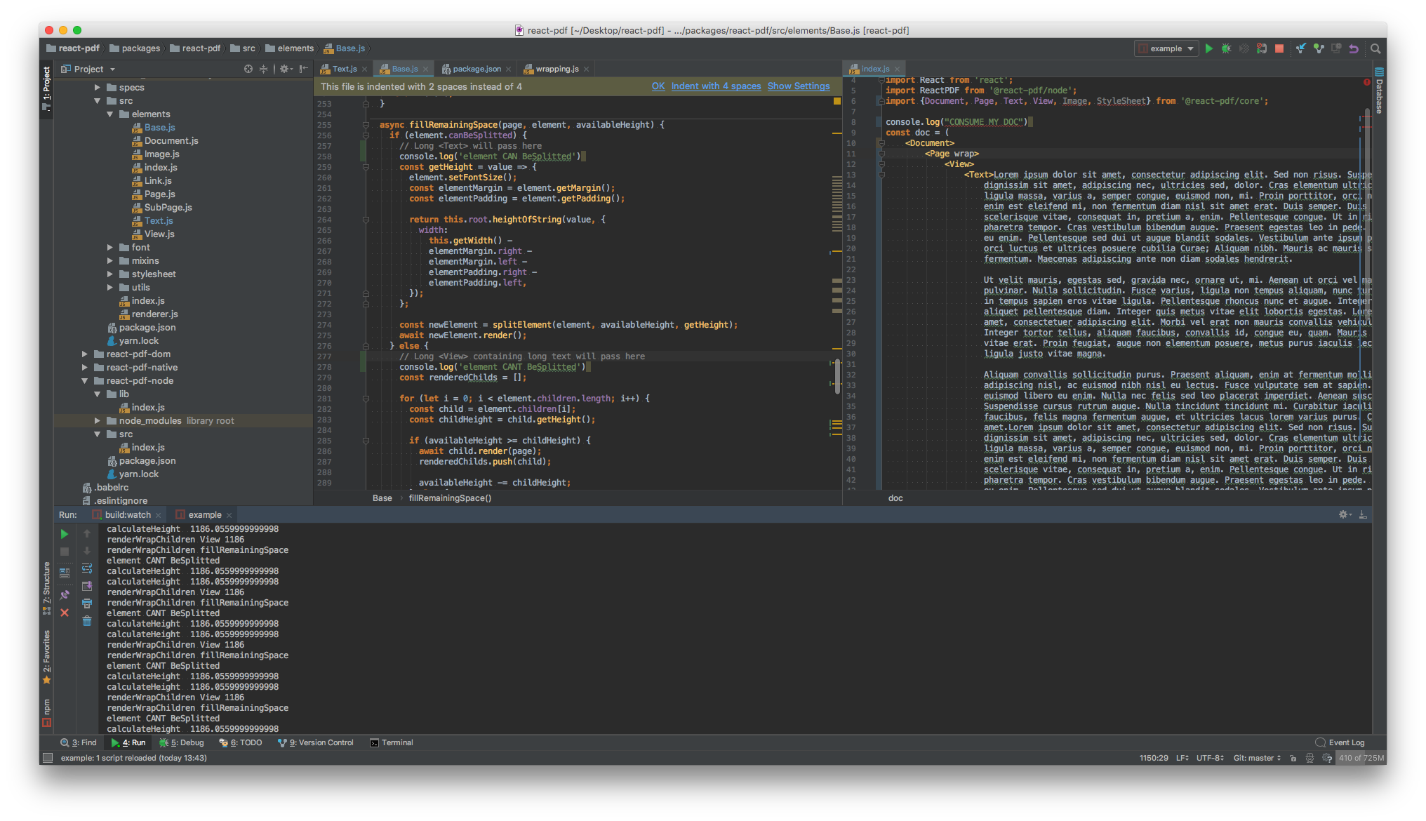Toggle soft wrap in the run console
Screen dimensions: 1426x821
click(x=87, y=569)
